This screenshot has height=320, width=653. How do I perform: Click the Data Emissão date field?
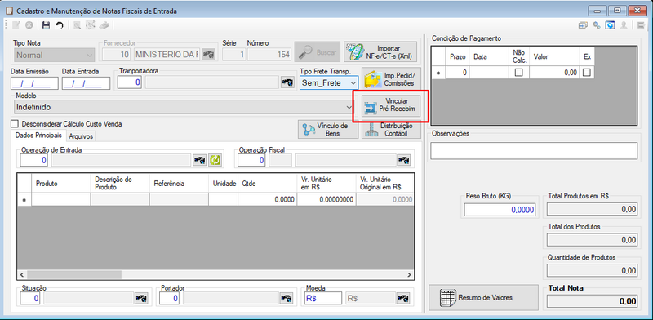coord(34,83)
